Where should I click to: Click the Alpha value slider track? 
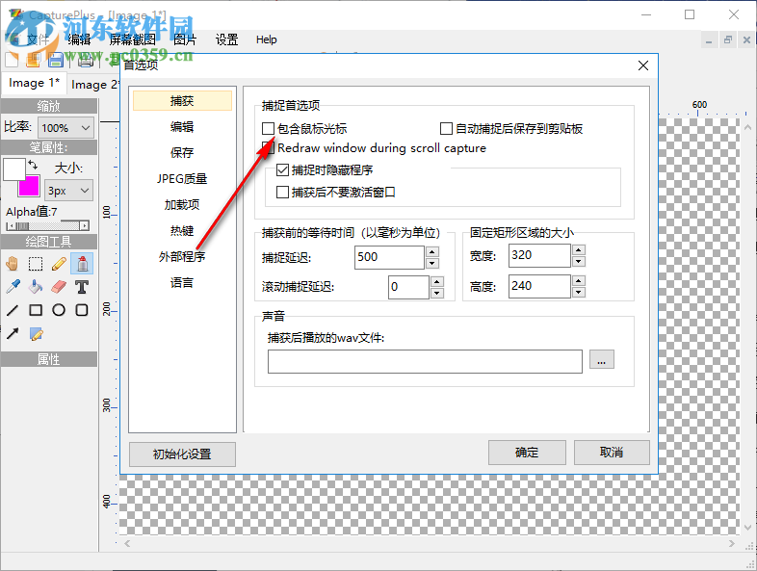[47, 225]
